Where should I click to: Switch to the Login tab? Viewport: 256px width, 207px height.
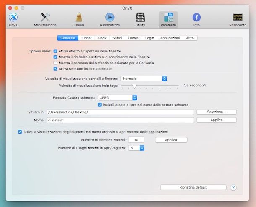pos(149,38)
